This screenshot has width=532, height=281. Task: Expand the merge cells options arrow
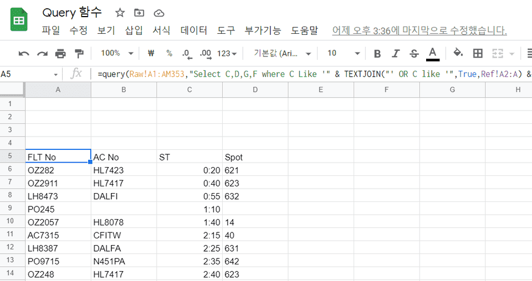(511, 54)
